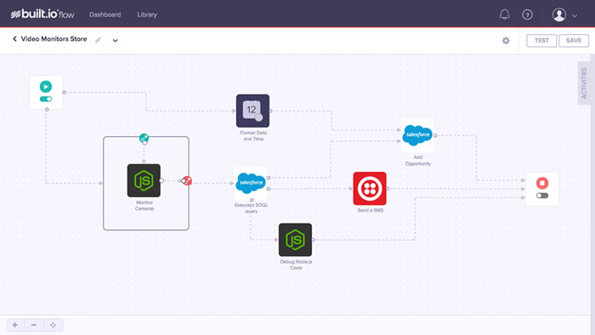This screenshot has height=335, width=595.
Task: Open the Library menu
Action: pyautogui.click(x=147, y=14)
